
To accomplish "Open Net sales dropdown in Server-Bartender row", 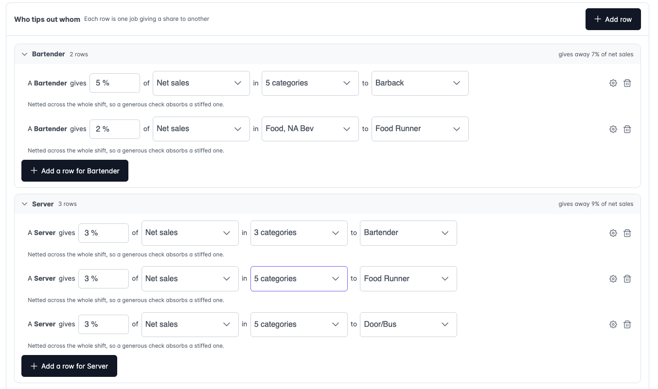I will 190,233.
